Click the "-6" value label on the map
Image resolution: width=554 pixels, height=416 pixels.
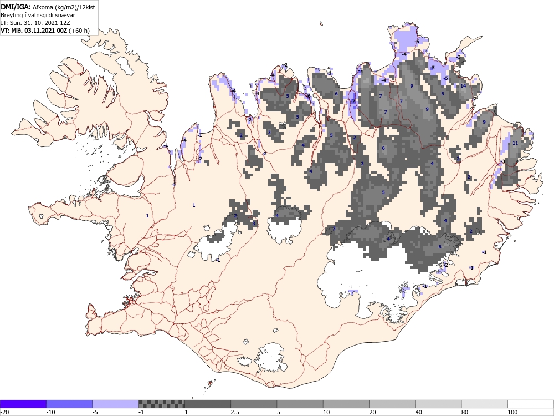click(x=308, y=96)
